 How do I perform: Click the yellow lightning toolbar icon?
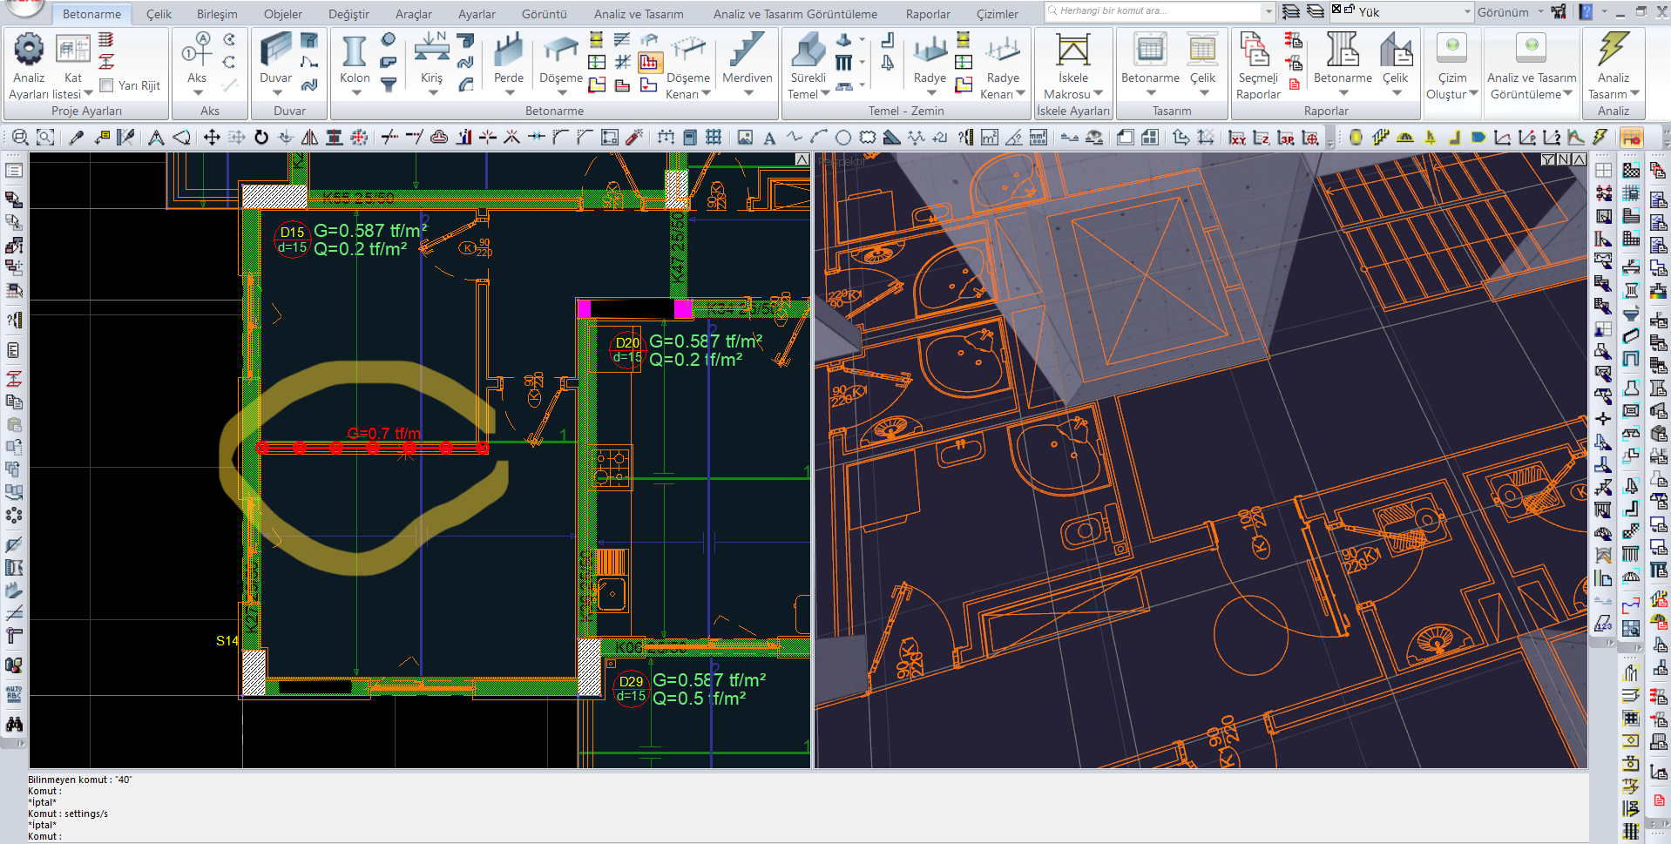click(1600, 137)
